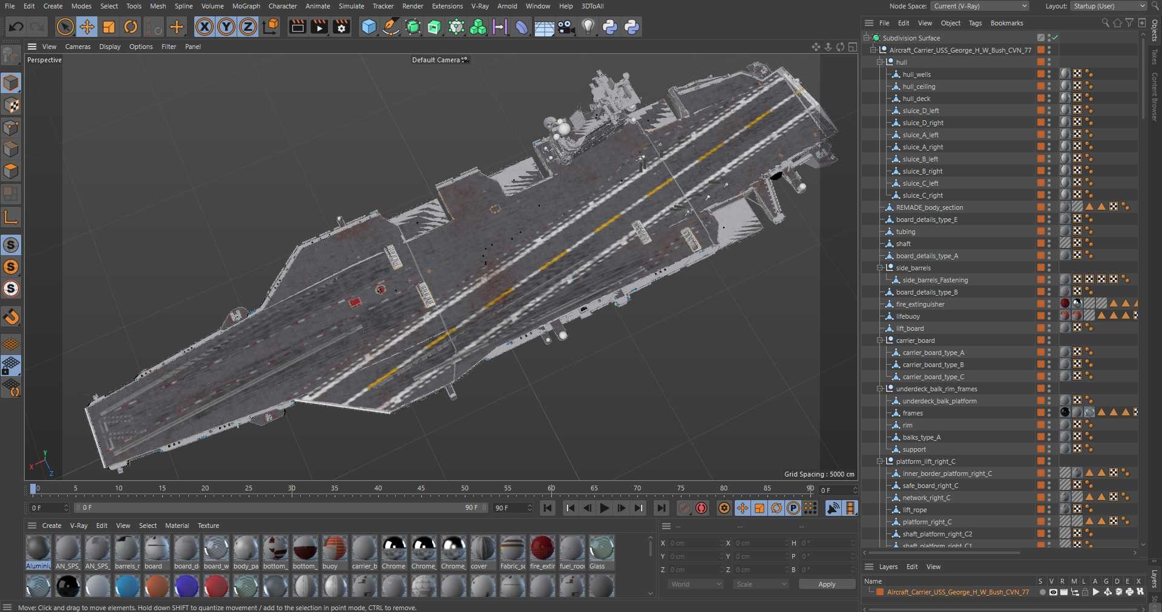Open the Extensions menu
Viewport: 1162px width, 612px height.
click(447, 6)
